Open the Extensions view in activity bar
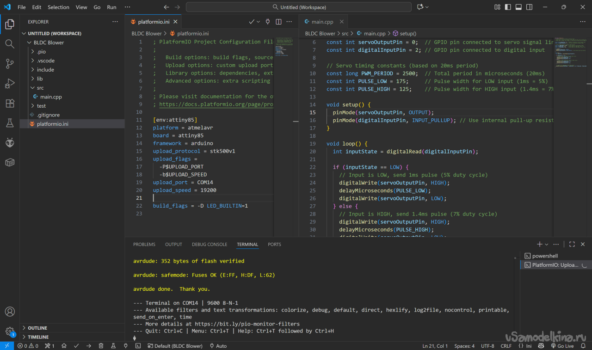This screenshot has width=592, height=350. [10, 103]
